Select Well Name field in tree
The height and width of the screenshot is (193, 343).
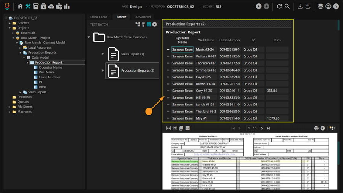47,72
